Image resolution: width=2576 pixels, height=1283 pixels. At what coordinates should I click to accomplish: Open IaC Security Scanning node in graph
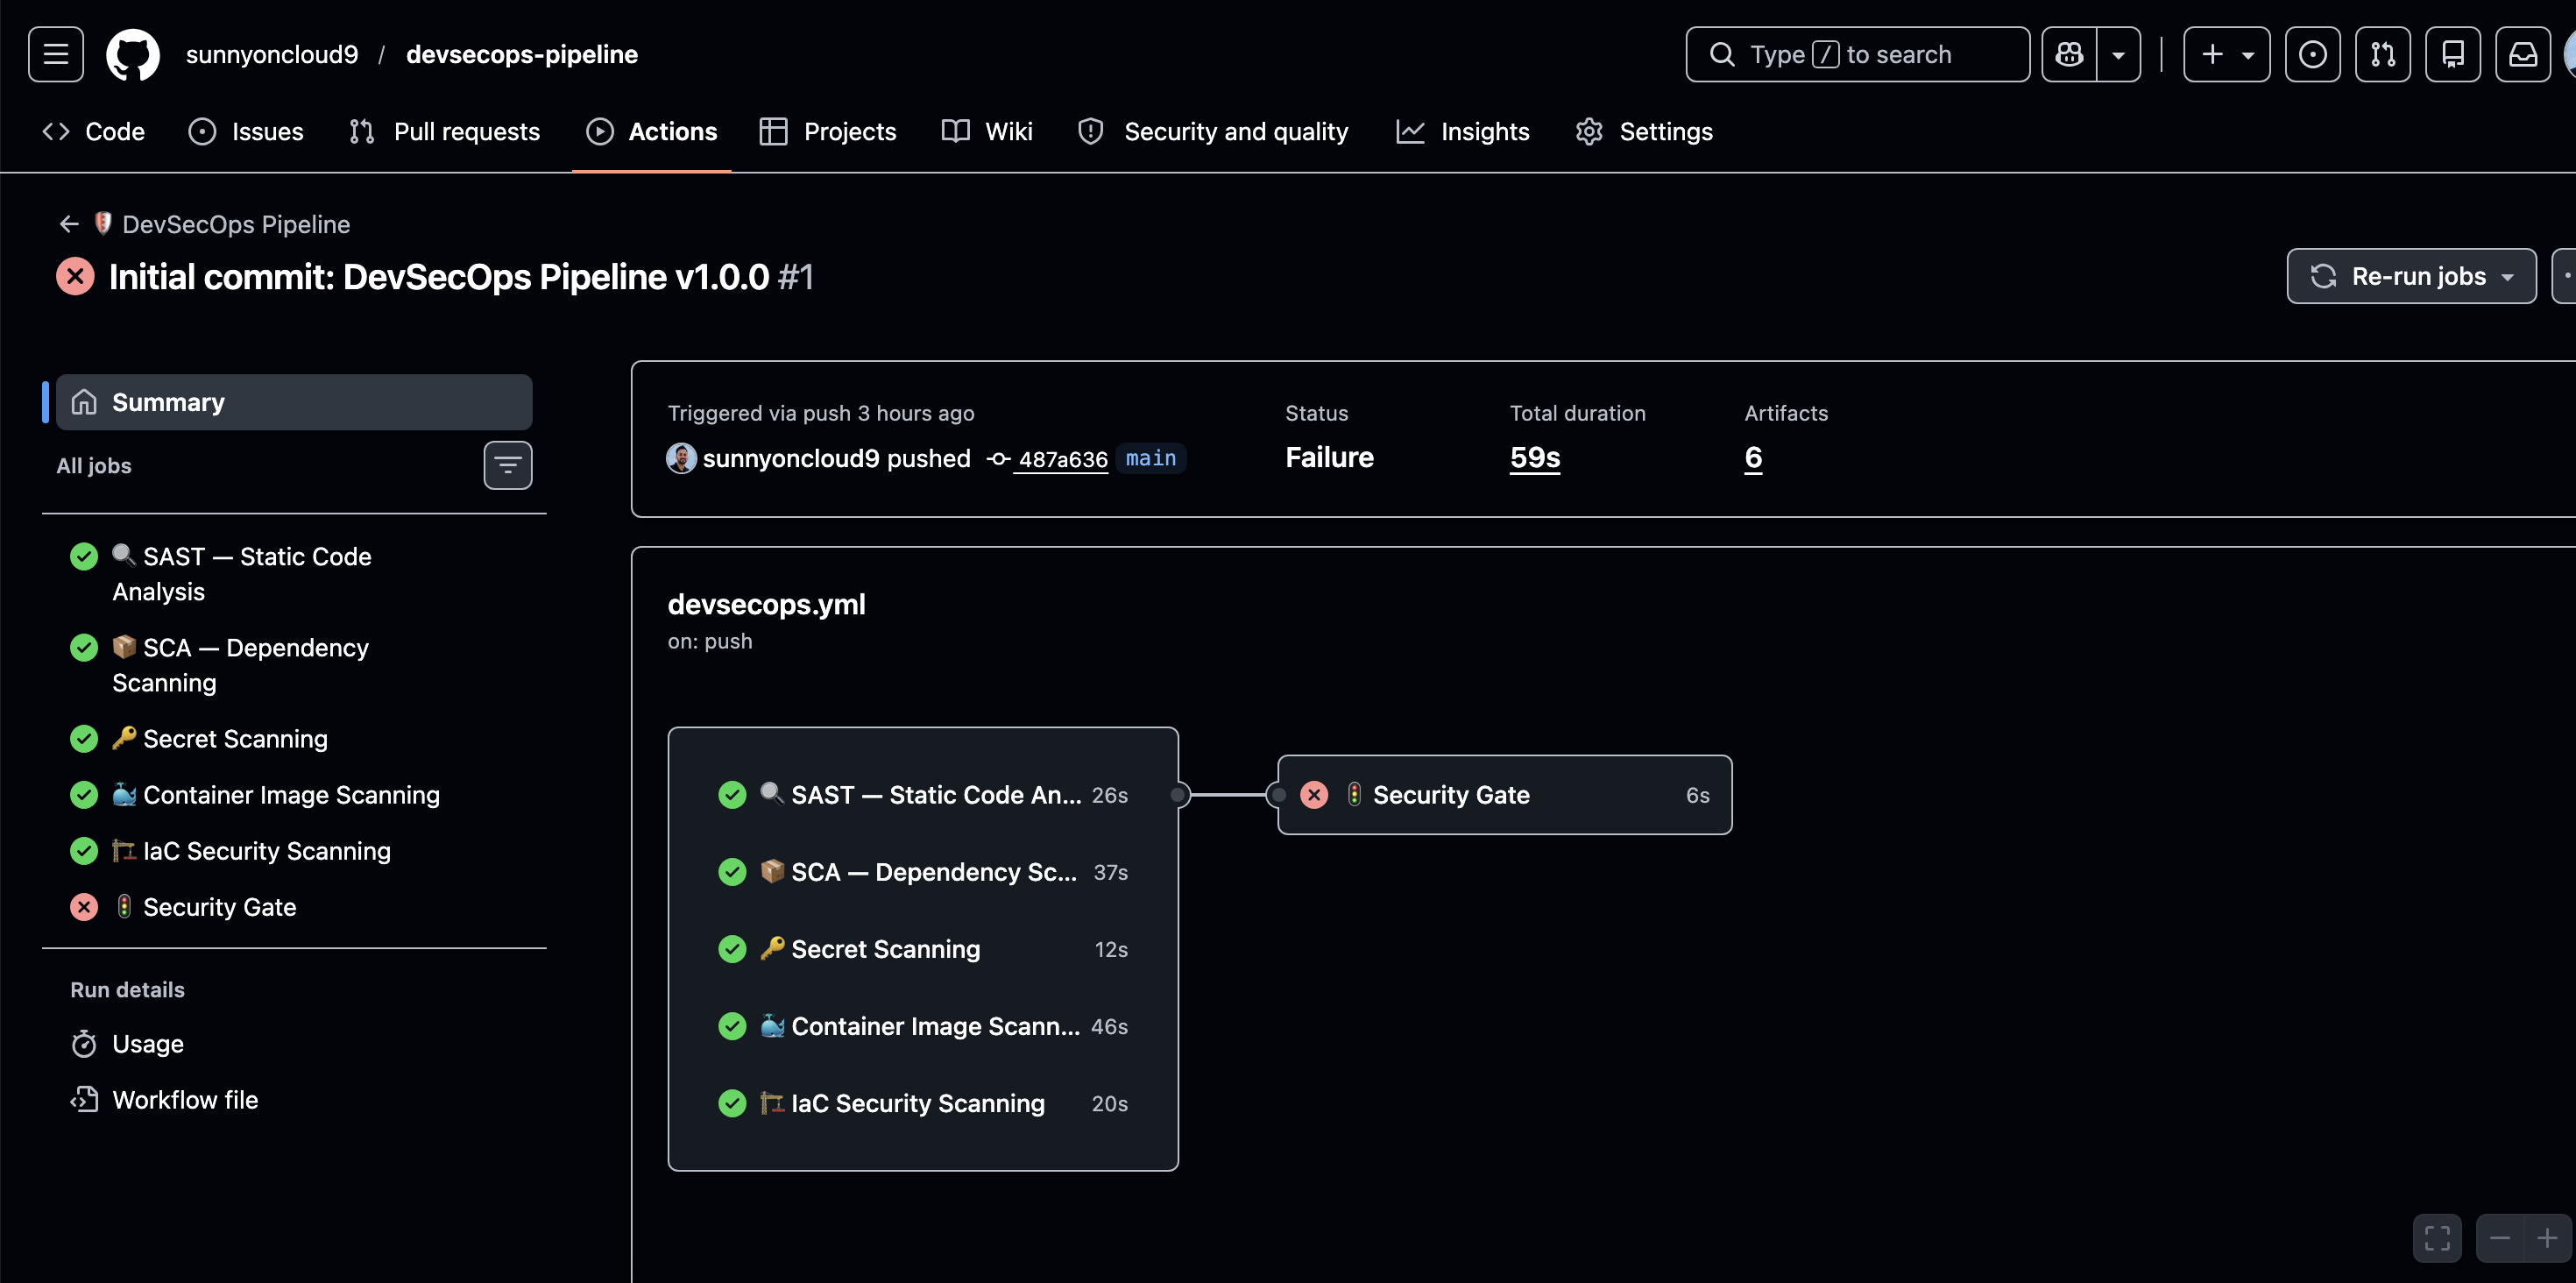click(x=922, y=1103)
